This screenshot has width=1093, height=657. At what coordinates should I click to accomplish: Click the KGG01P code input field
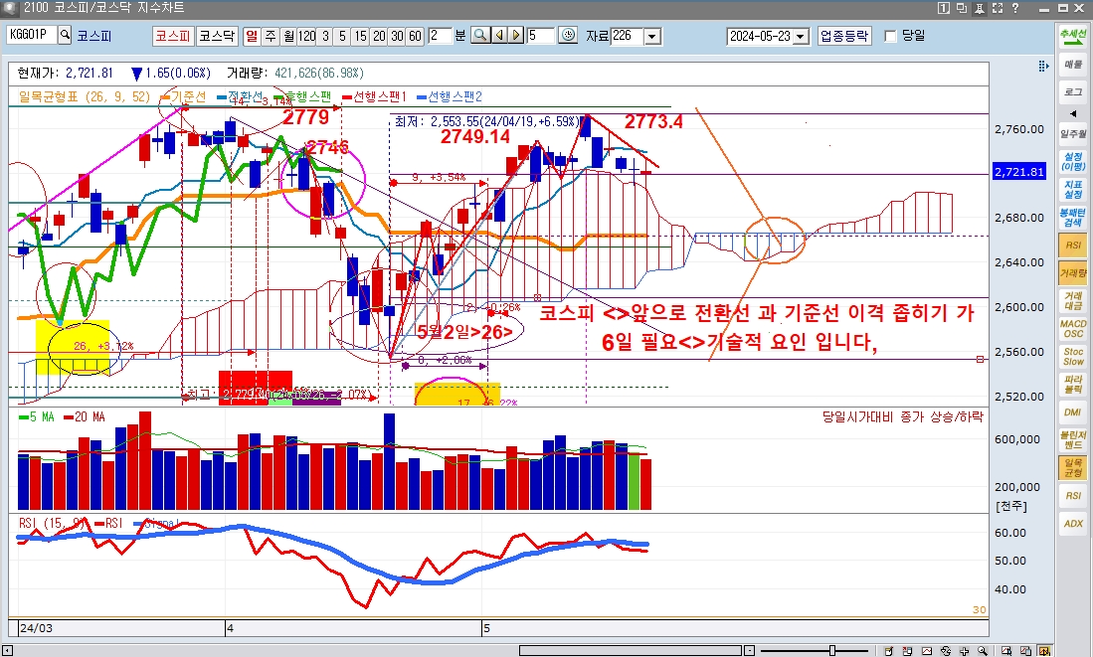click(32, 35)
